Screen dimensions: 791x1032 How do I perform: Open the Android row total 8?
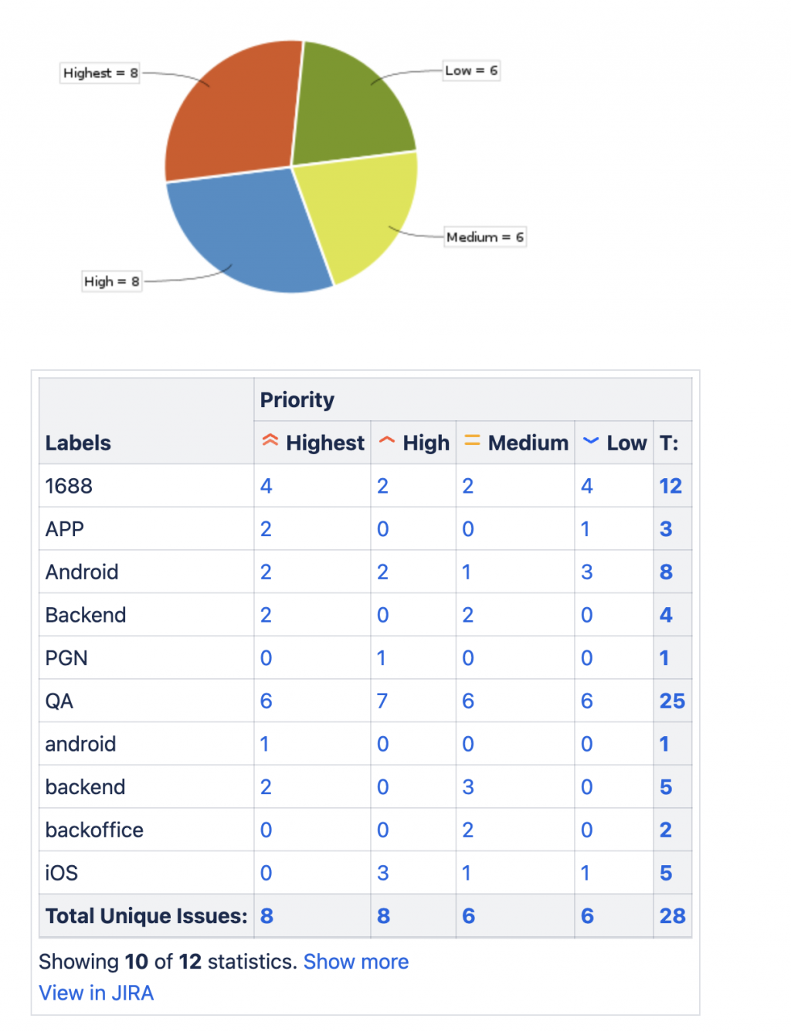(666, 572)
